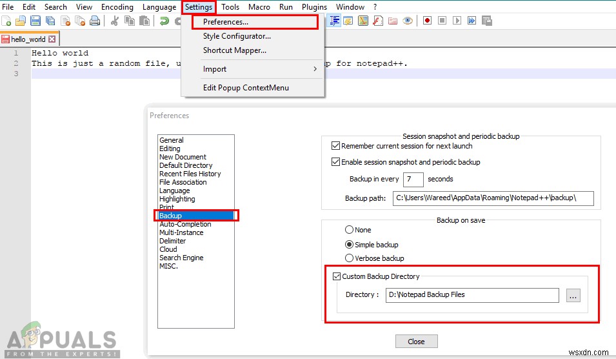Viewport: 616px width, 359px height.
Task: Open the Run menu
Action: 286,7
